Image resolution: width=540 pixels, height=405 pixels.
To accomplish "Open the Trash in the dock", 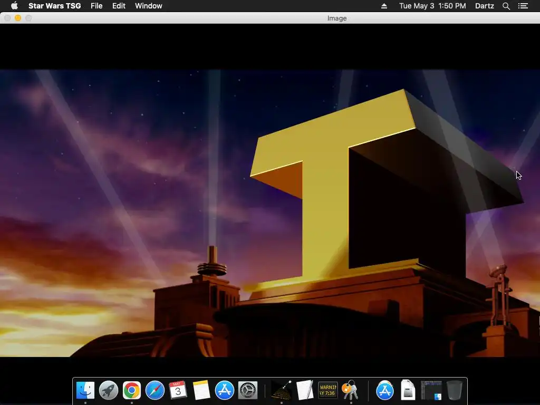I will tap(454, 390).
